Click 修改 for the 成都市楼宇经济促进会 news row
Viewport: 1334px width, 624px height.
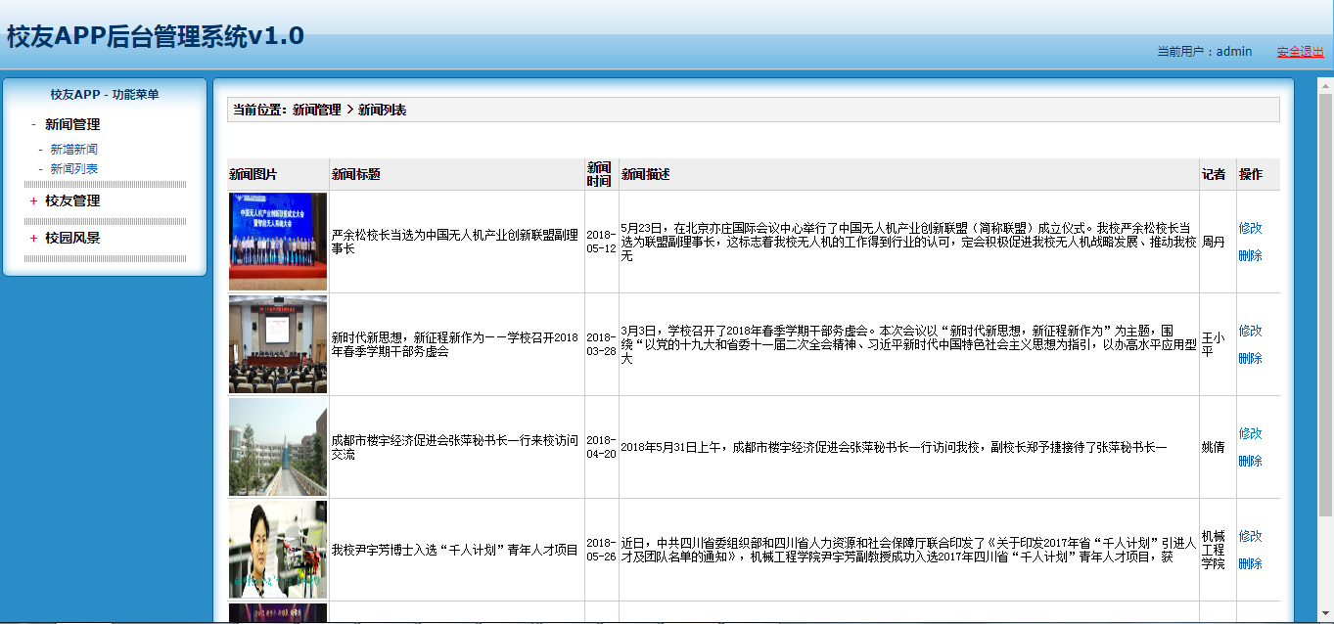click(1250, 433)
